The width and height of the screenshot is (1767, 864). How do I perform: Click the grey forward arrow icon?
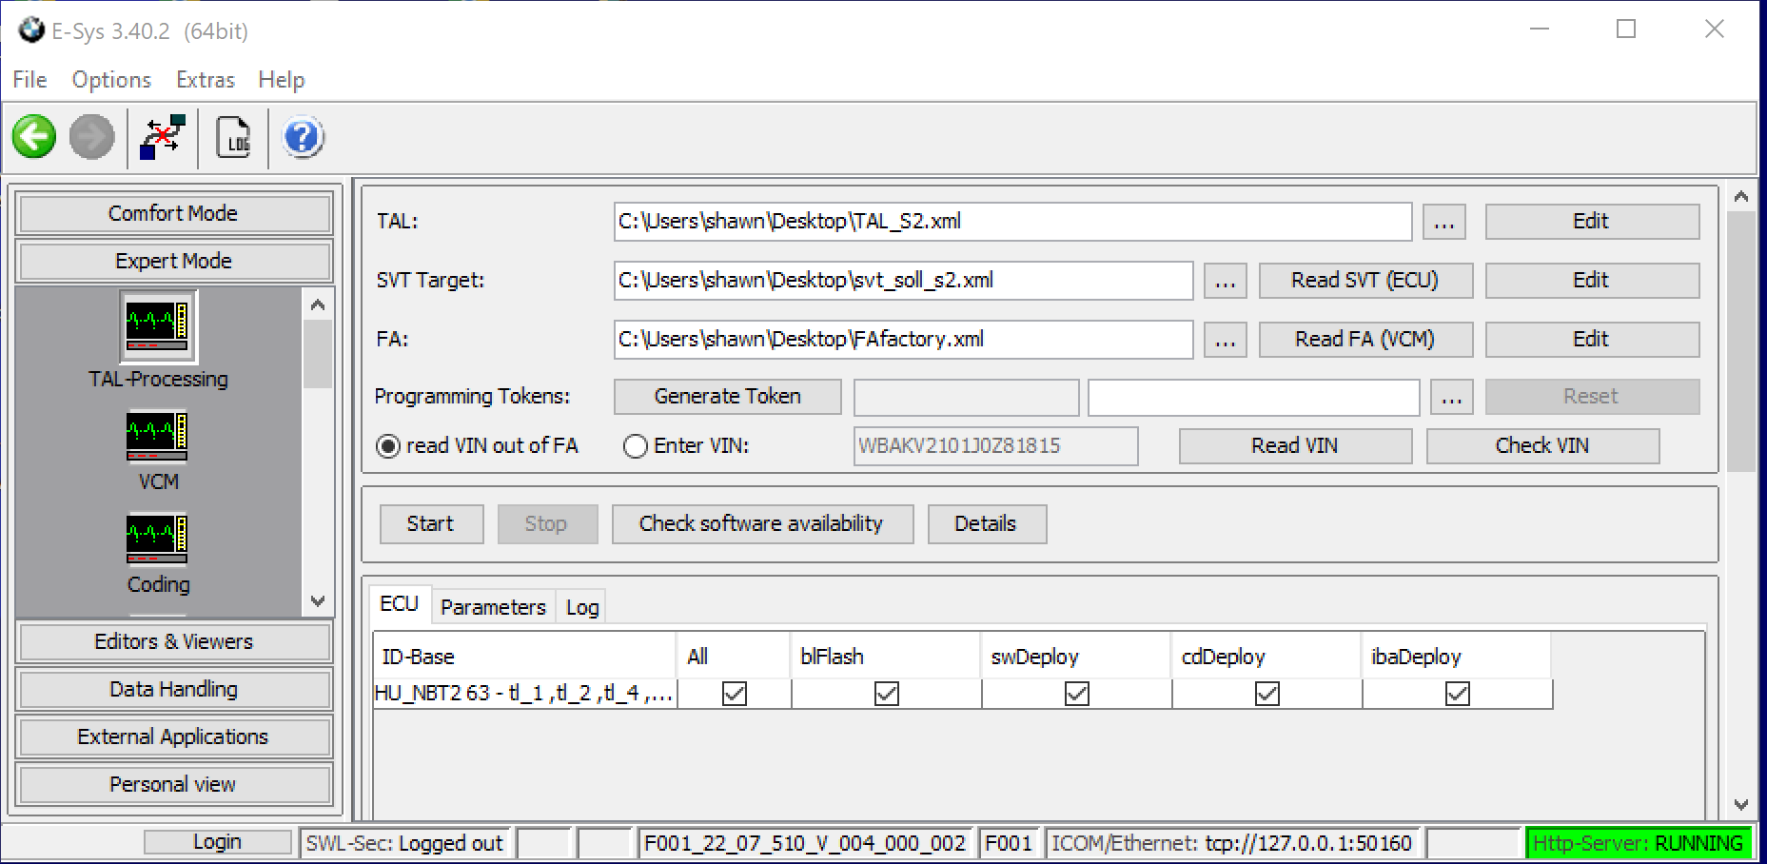(x=91, y=137)
